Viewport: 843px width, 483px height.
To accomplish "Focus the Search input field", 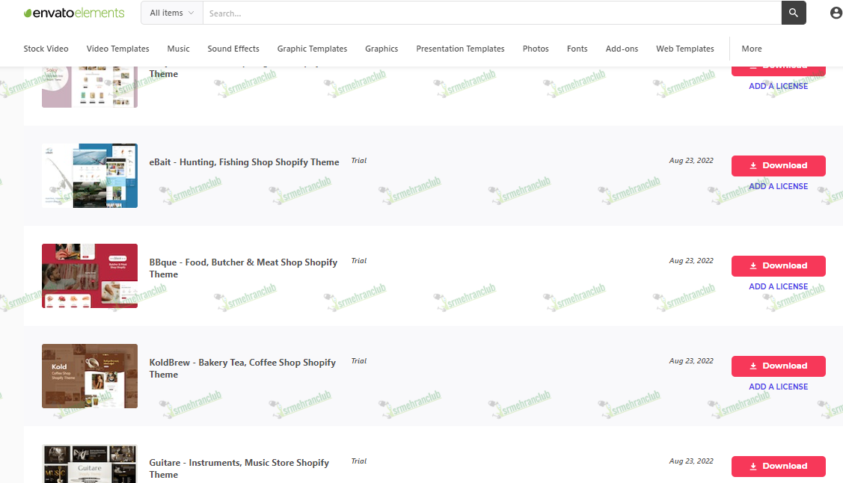I will pyautogui.click(x=492, y=13).
